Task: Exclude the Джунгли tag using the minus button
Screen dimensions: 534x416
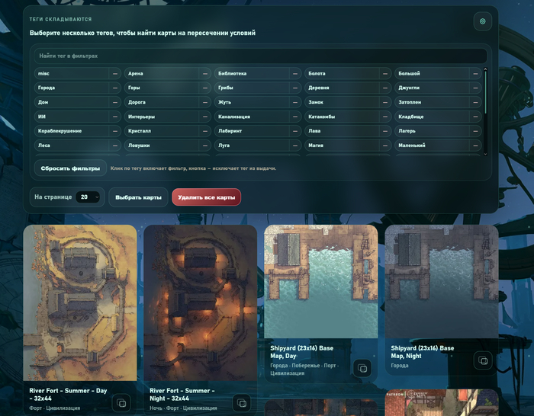Action: point(475,88)
